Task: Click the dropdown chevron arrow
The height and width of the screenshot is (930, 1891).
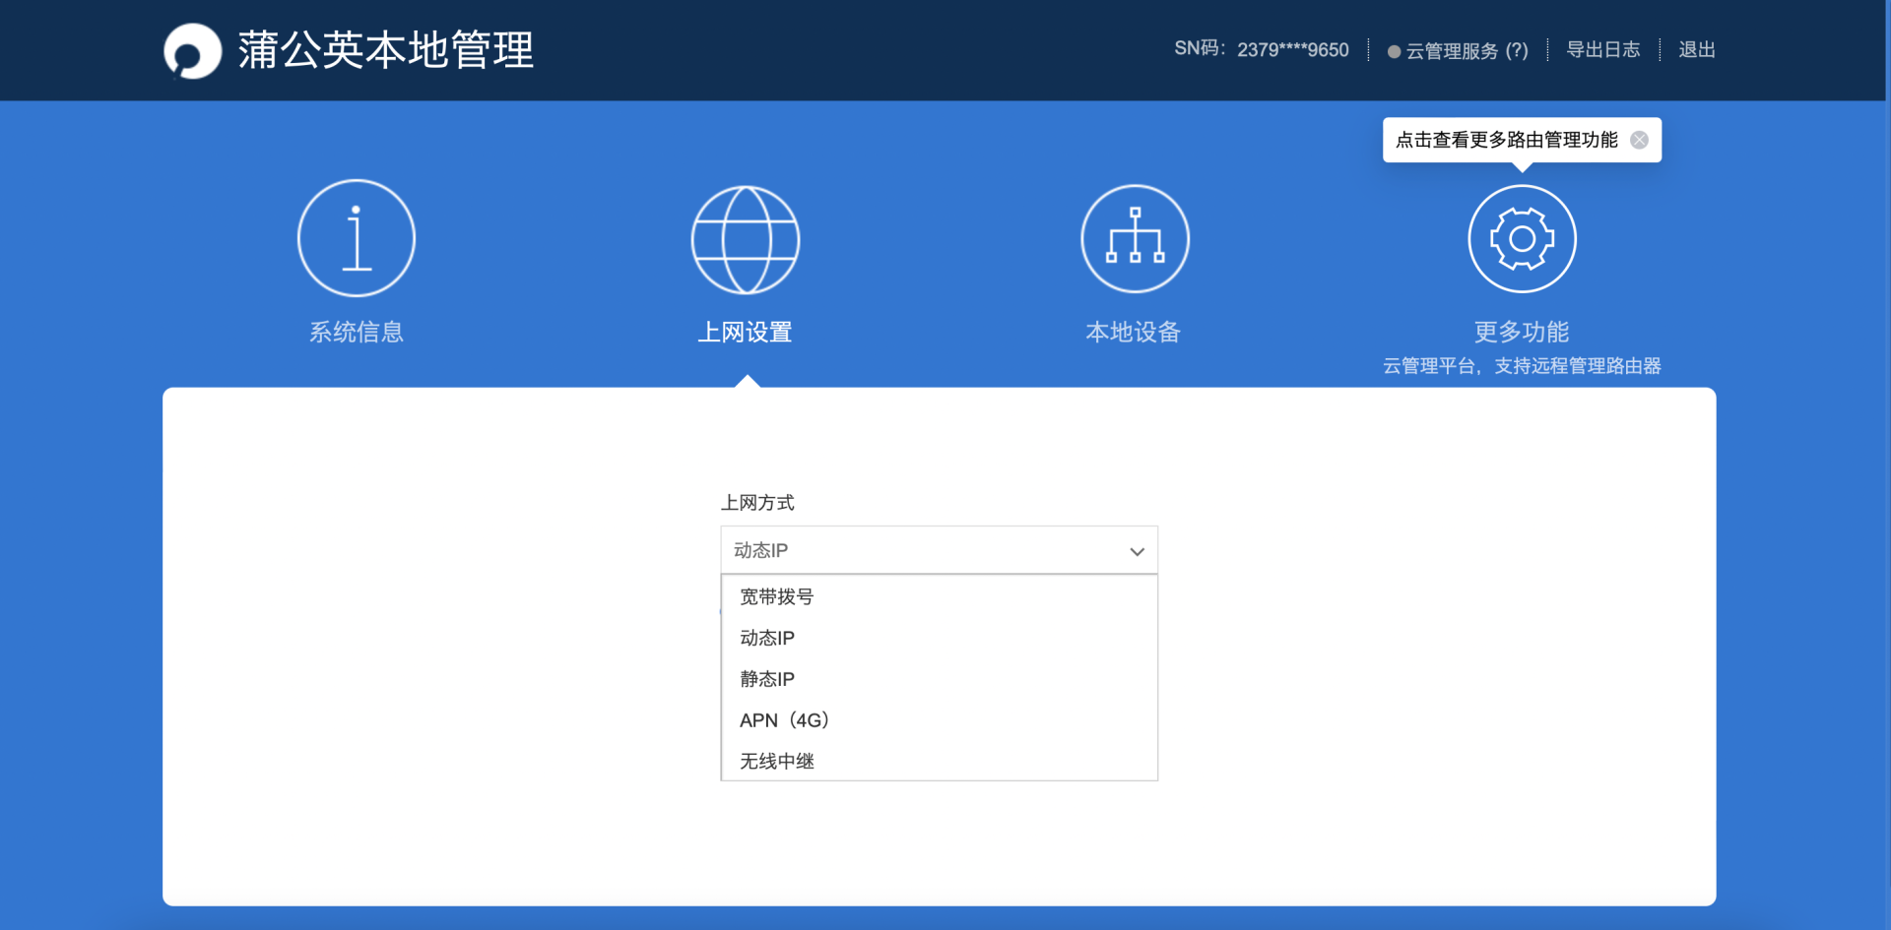Action: click(1137, 551)
